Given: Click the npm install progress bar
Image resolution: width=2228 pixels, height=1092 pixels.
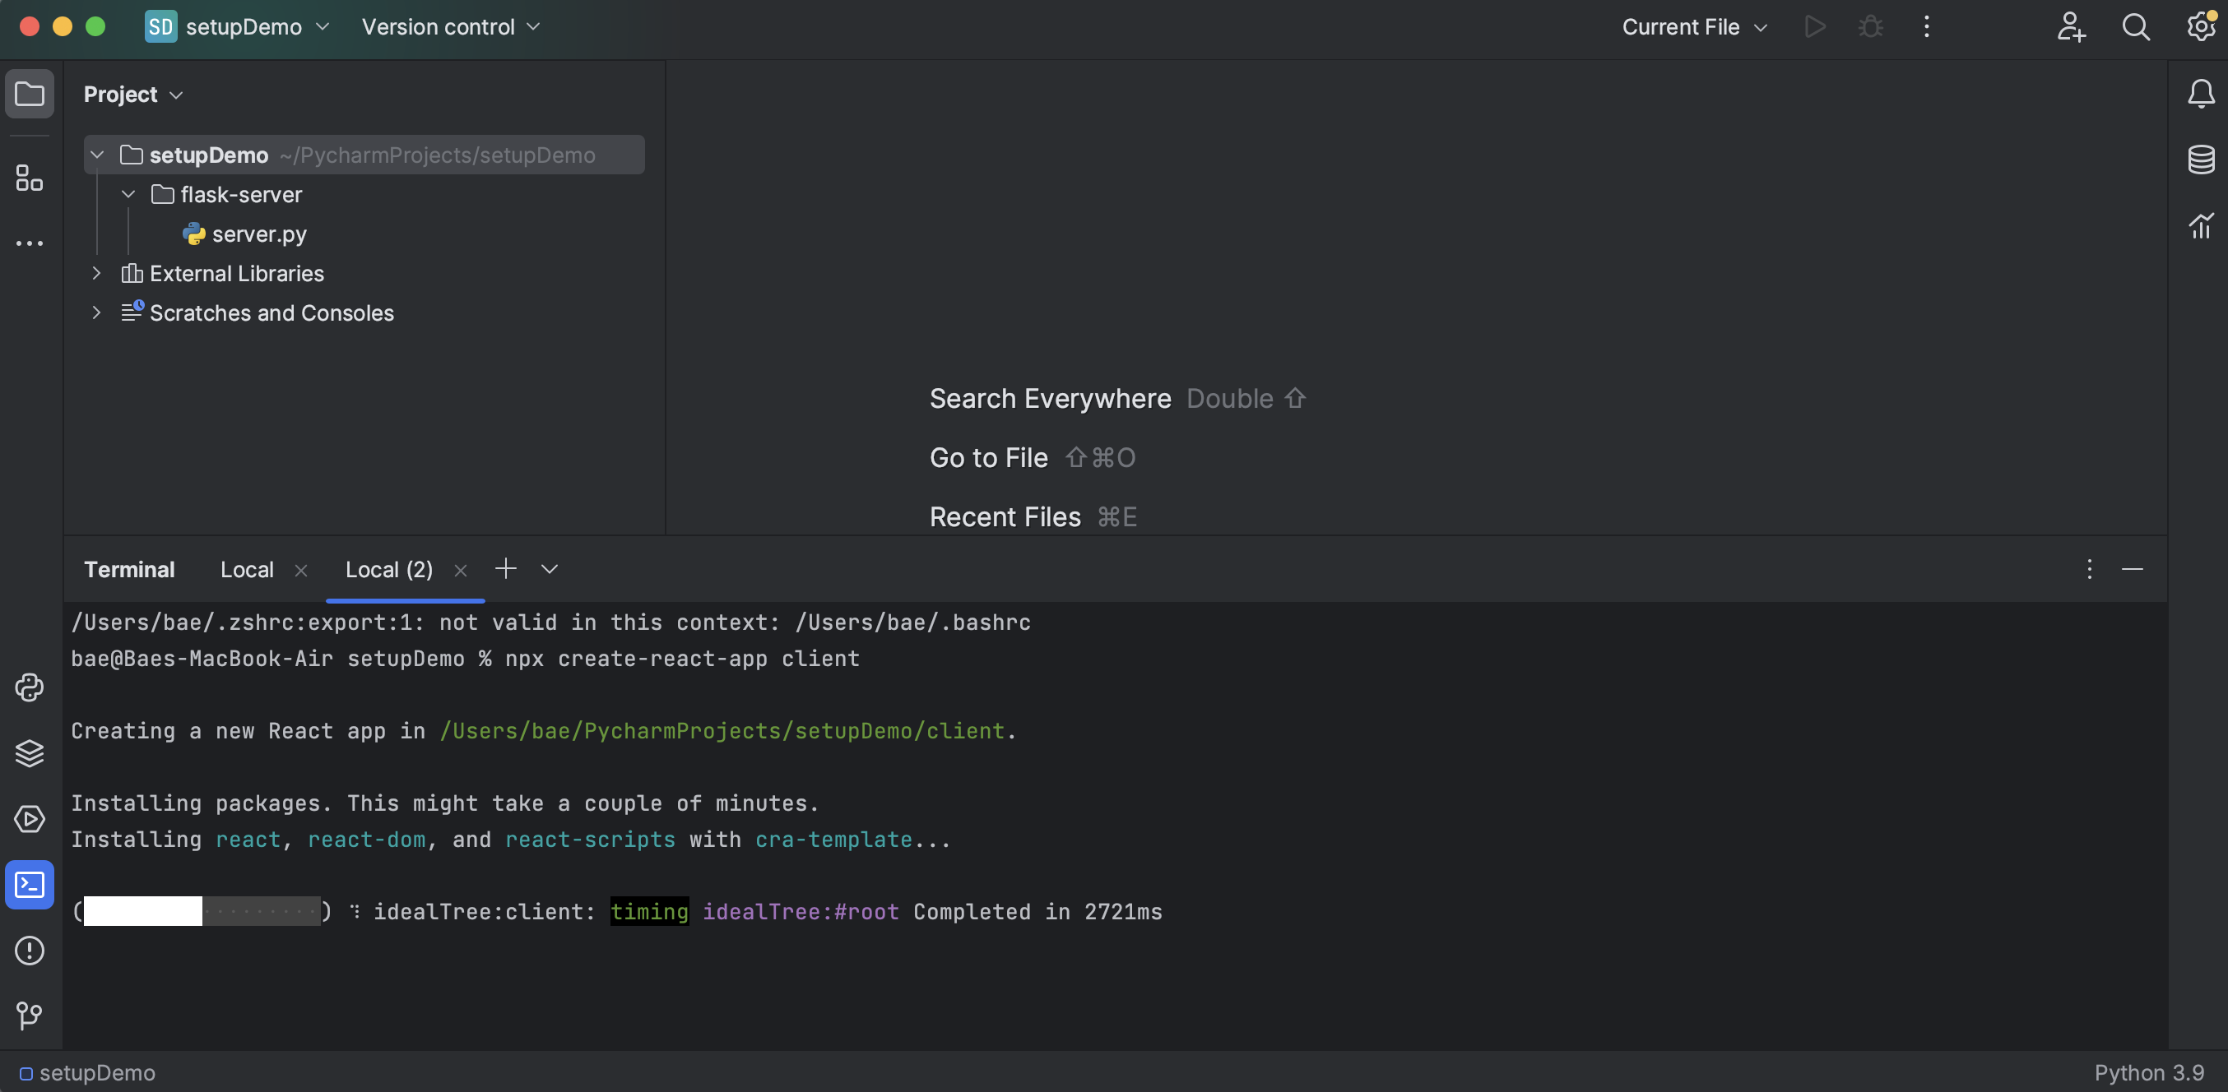Looking at the screenshot, I should 201,911.
